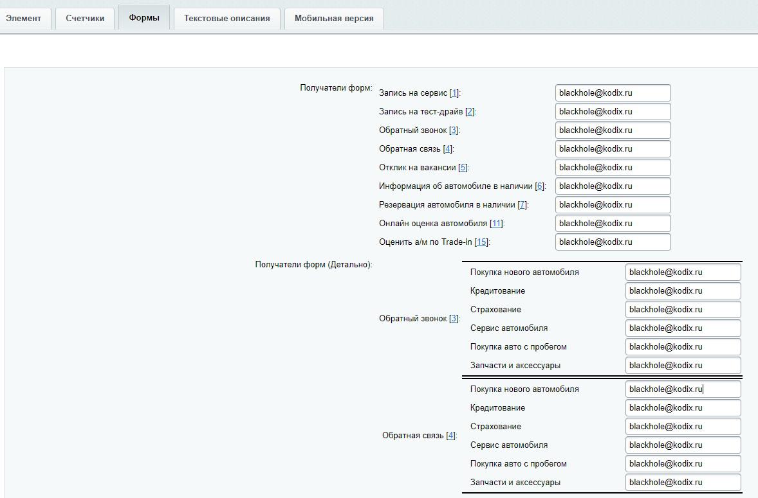
Task: Click Обратный звонок email for Страхование
Action: (x=683, y=309)
